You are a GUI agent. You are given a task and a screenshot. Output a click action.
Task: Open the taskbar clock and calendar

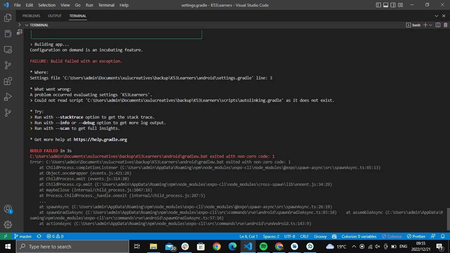pyautogui.click(x=421, y=246)
